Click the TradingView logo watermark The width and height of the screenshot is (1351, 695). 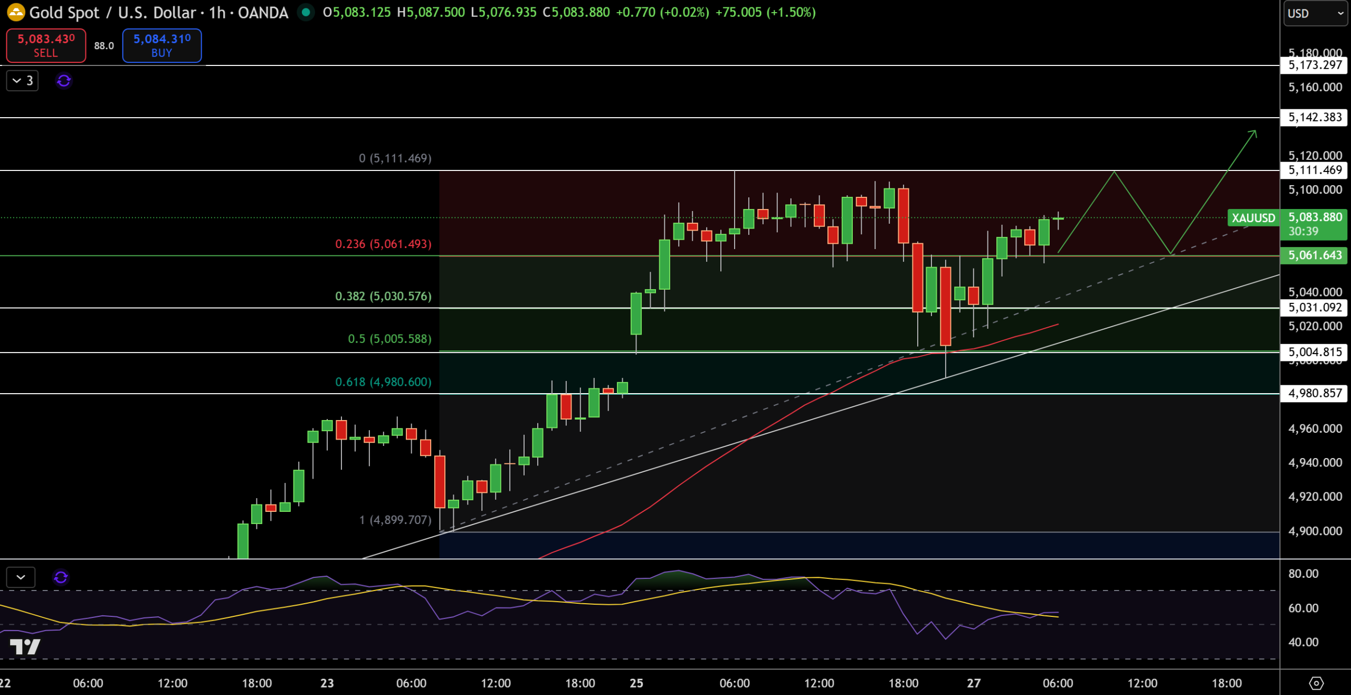(x=26, y=647)
